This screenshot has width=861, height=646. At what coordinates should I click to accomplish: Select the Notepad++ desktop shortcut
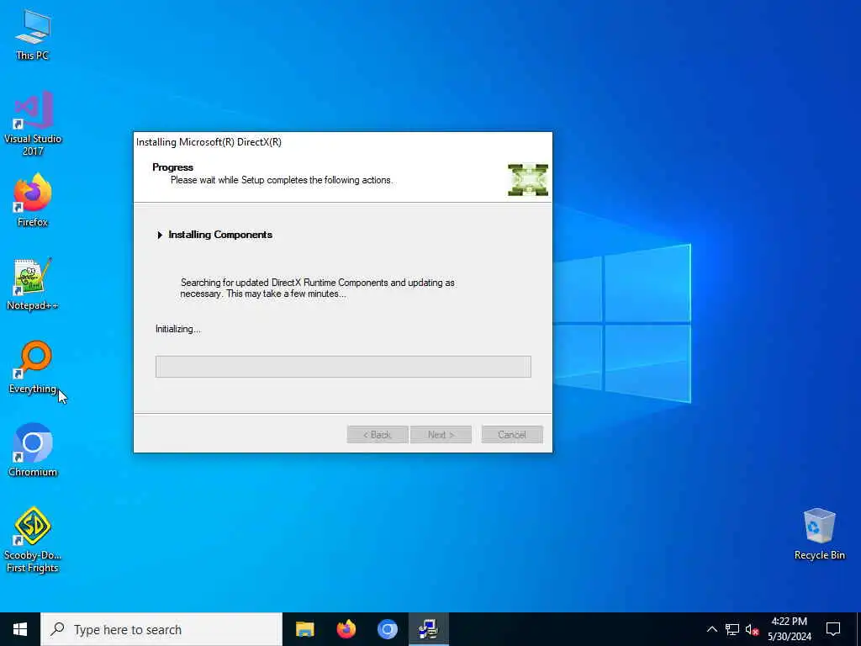(x=33, y=284)
